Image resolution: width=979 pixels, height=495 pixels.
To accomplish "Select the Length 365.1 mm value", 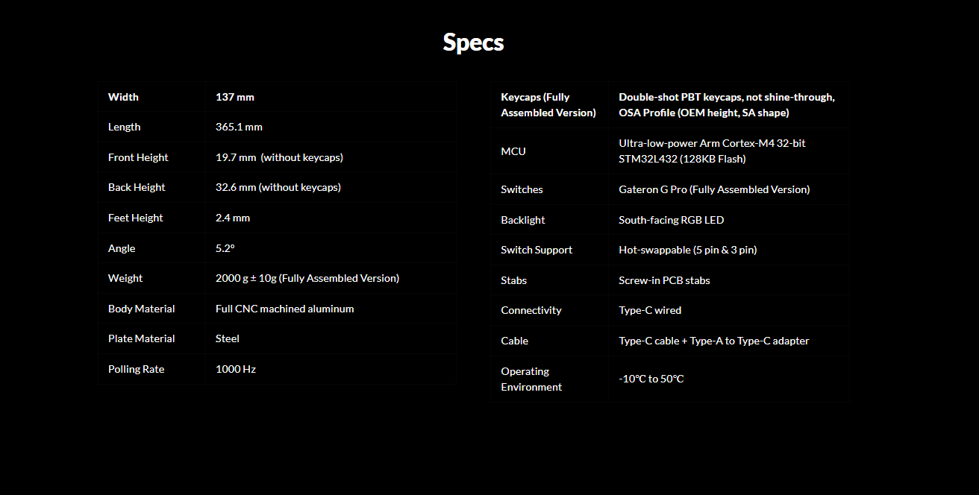I will coord(239,127).
